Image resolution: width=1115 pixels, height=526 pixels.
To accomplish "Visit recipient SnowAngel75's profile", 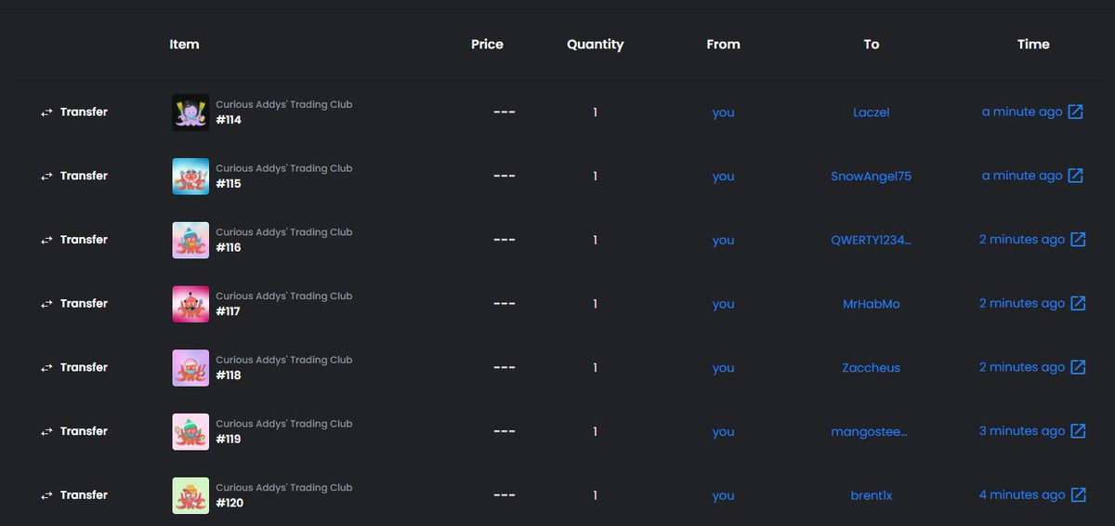I will [x=872, y=177].
